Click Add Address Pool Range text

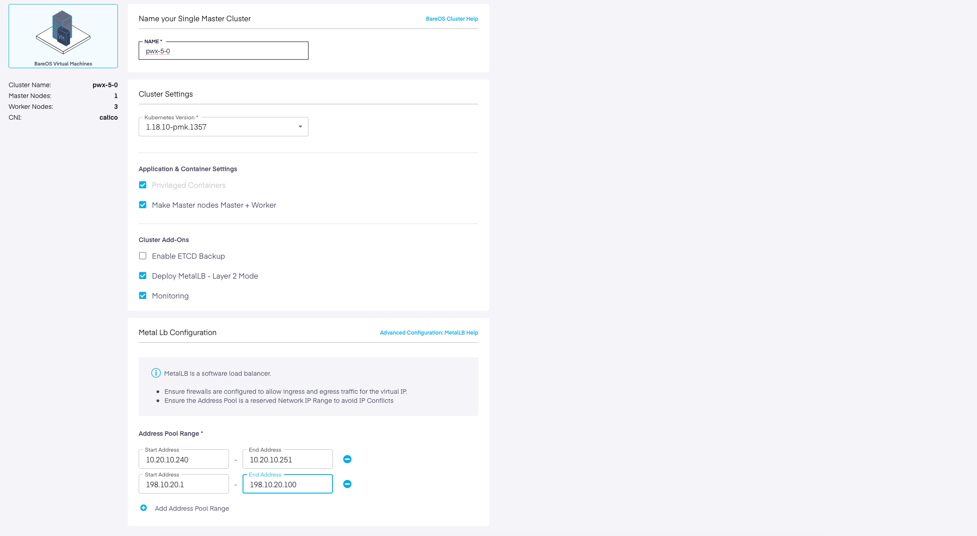(192, 508)
